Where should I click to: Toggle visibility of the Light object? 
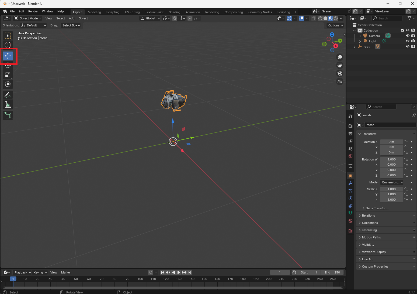[x=408, y=41]
